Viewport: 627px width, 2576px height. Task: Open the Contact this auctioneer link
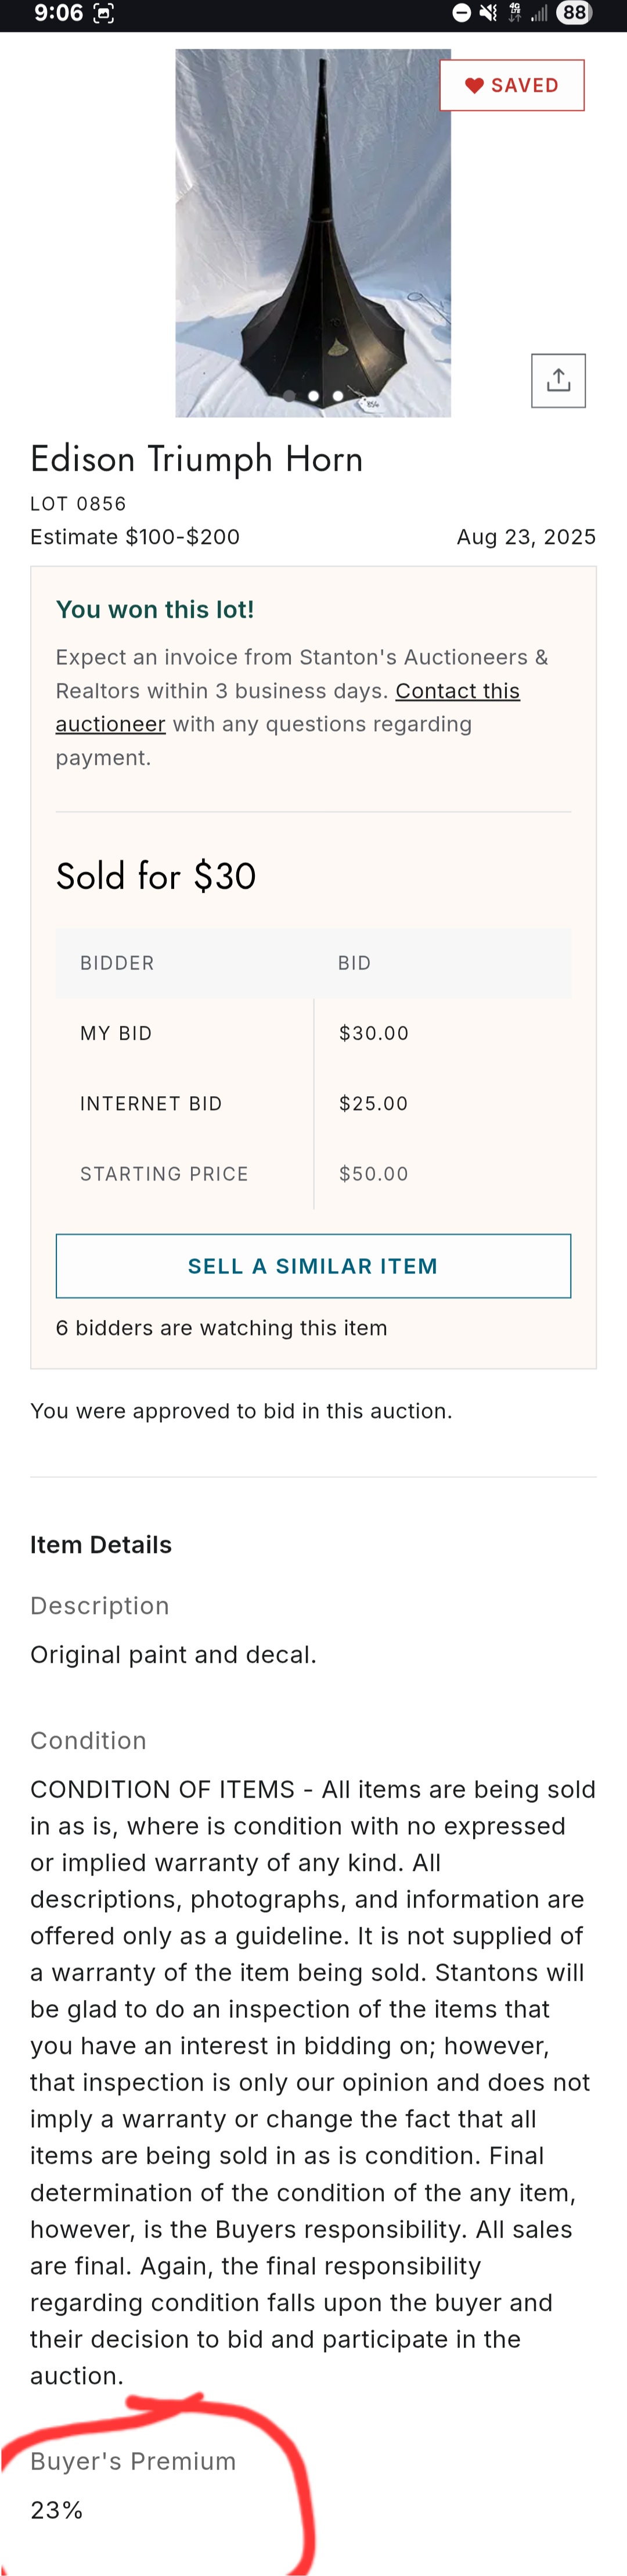coord(457,691)
